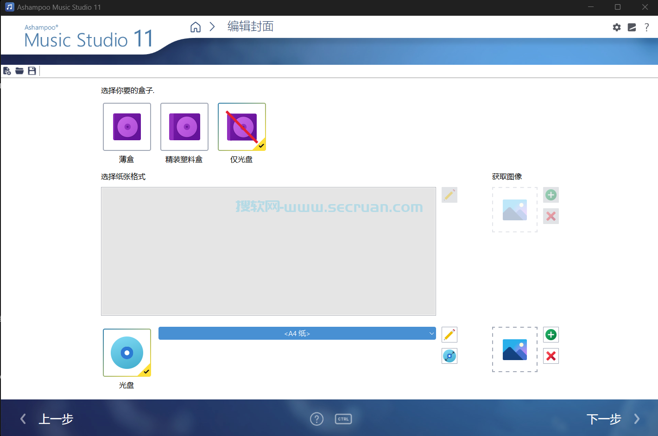Click the left chevron beside 上一步

pyautogui.click(x=23, y=419)
